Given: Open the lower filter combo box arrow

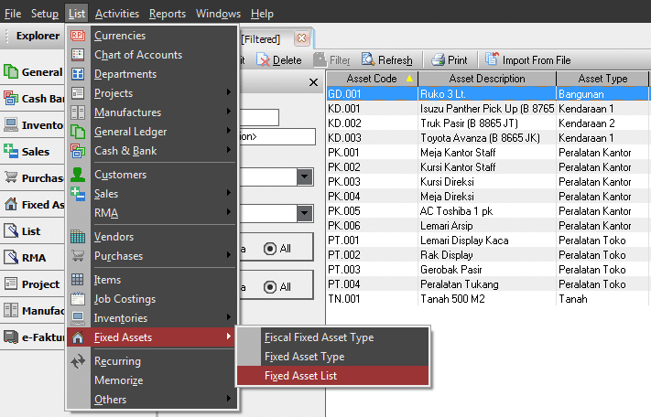Looking at the screenshot, I should point(305,213).
